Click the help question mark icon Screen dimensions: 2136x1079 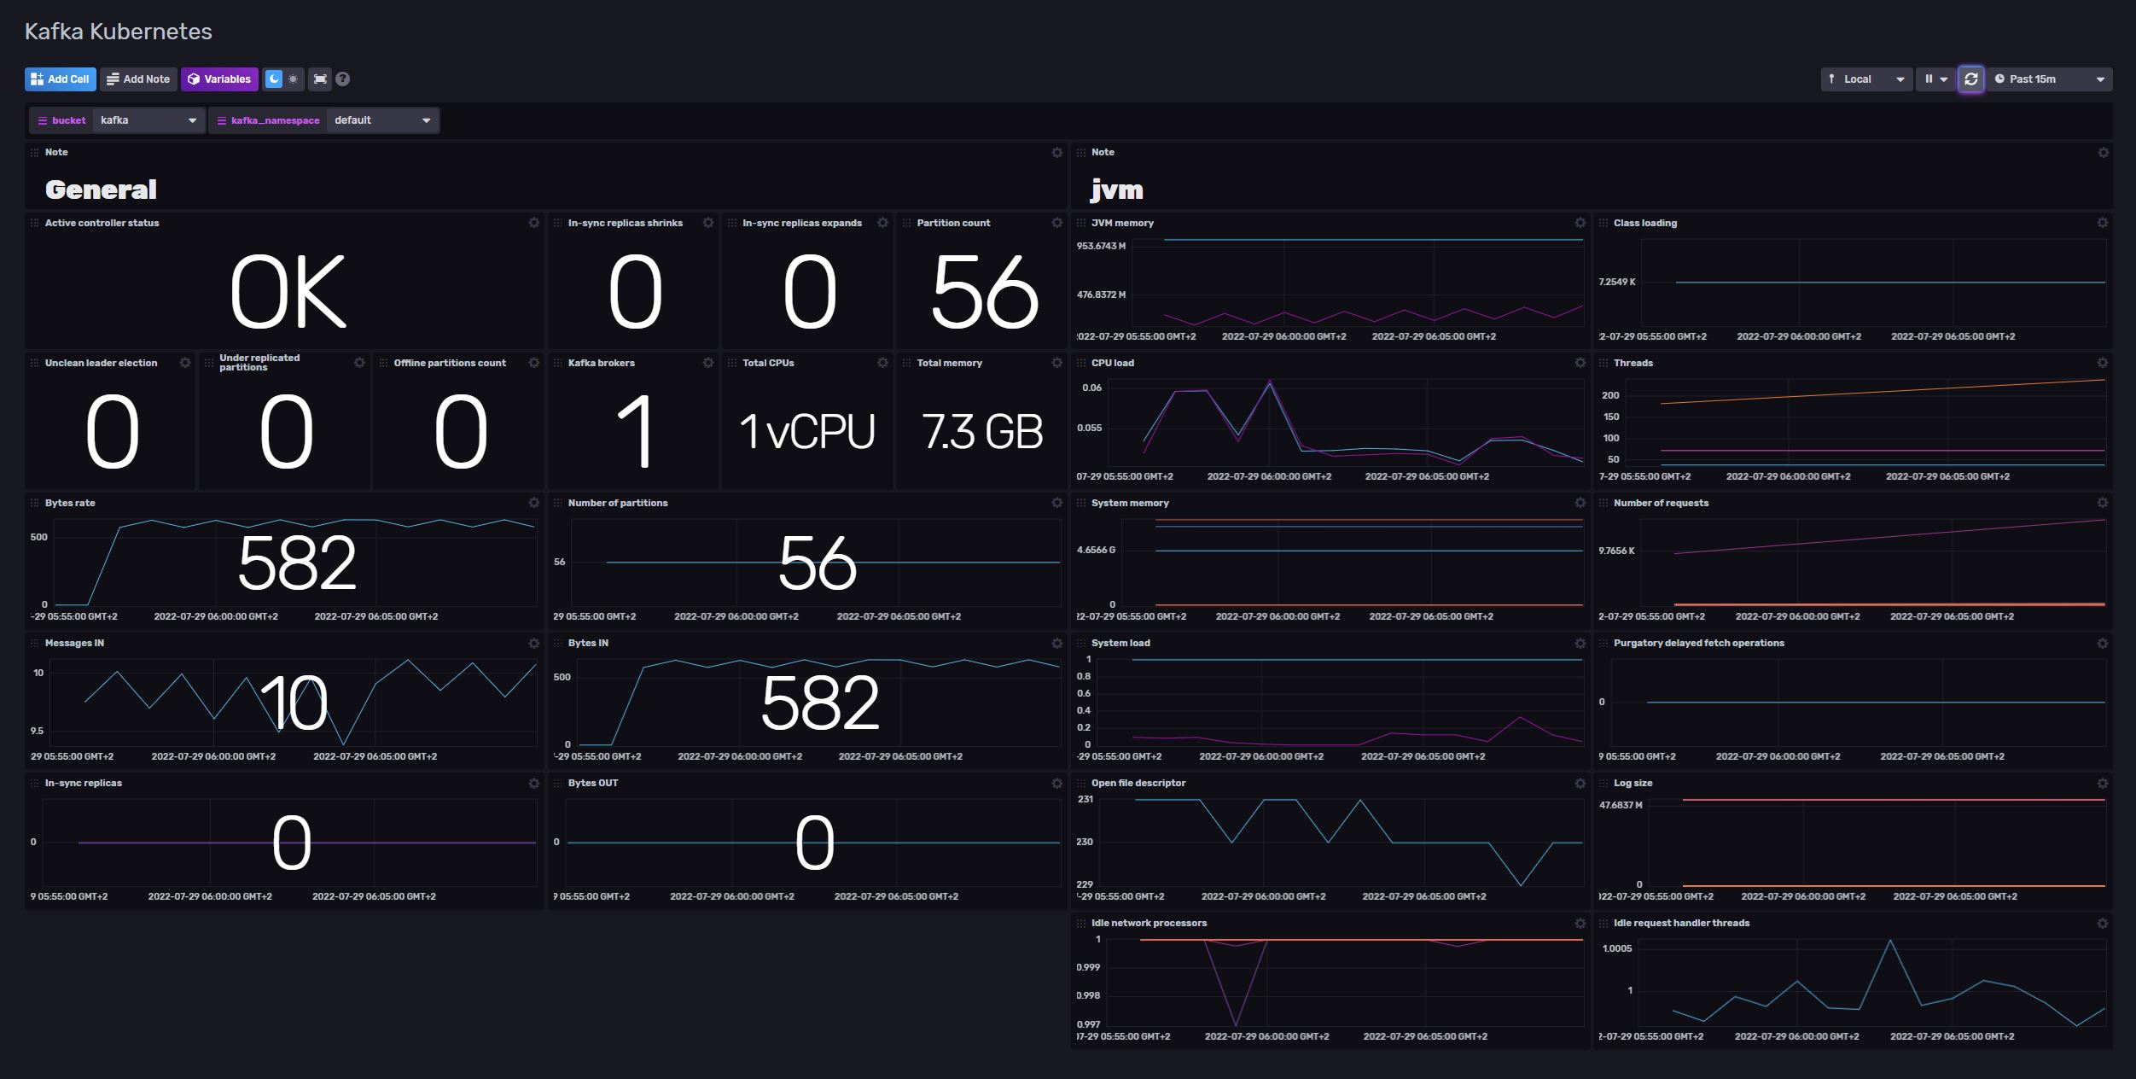coord(342,79)
